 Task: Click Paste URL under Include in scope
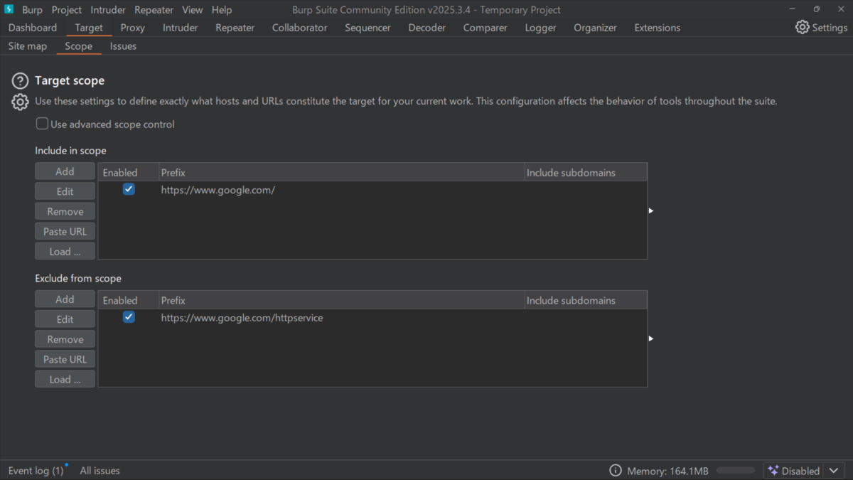65,231
